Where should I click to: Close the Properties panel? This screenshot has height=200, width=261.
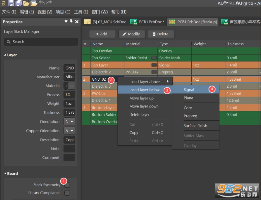[77, 21]
